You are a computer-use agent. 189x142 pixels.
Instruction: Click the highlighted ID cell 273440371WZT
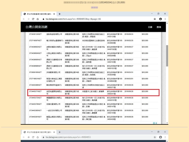35,92
